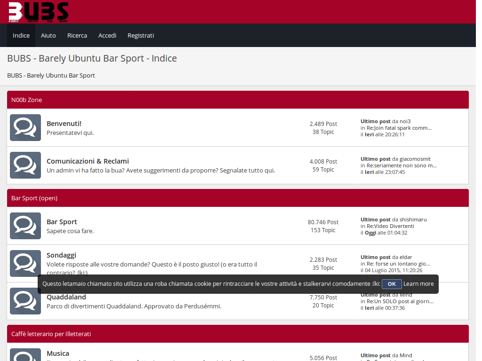Open user eldar profile link

point(406,257)
